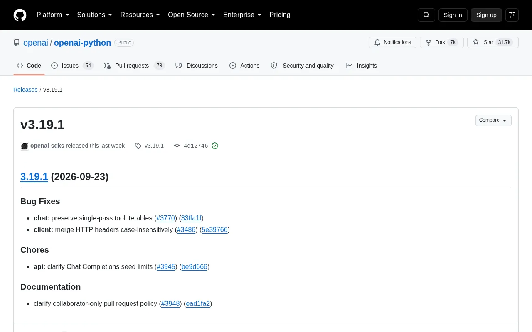Image resolution: width=532 pixels, height=332 pixels.
Task: Expand the Resources menu
Action: [140, 15]
